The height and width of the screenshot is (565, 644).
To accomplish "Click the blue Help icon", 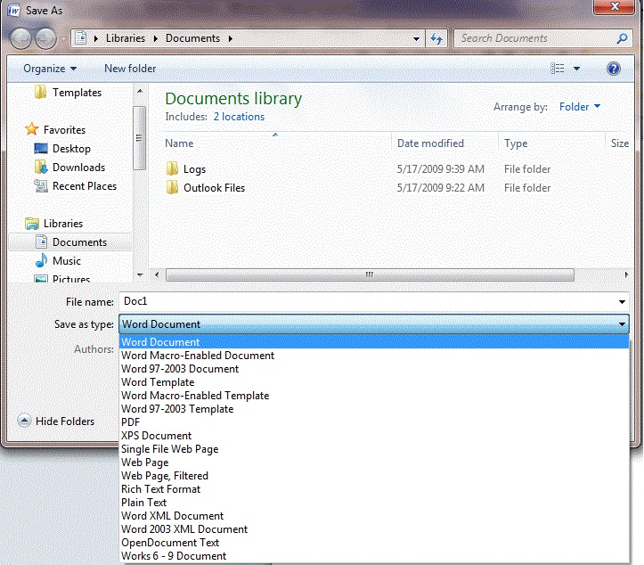I will 613,69.
